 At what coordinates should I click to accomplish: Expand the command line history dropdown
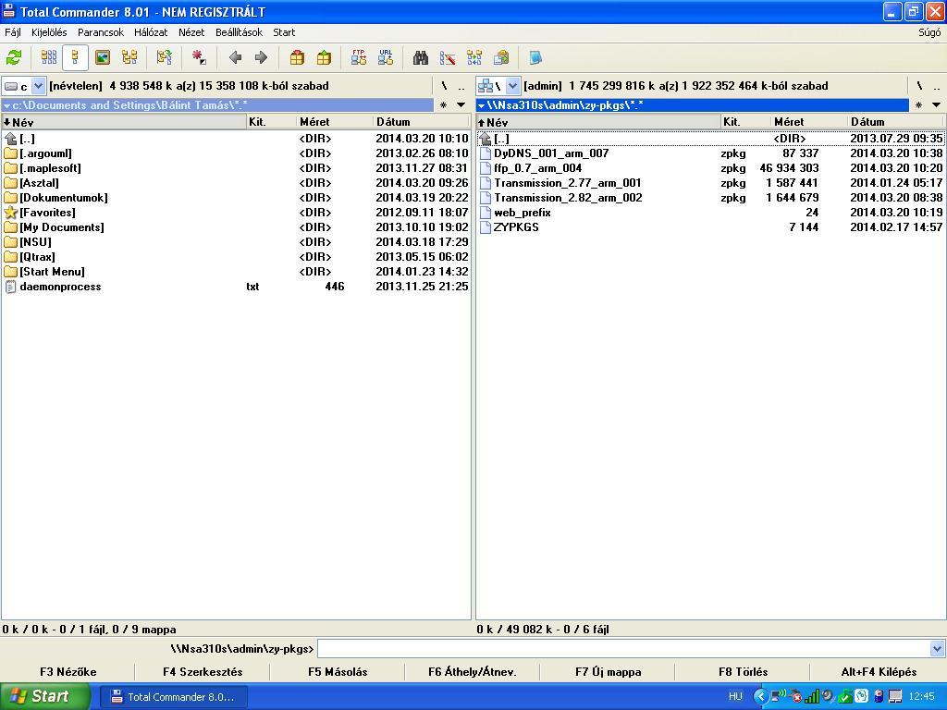[937, 649]
